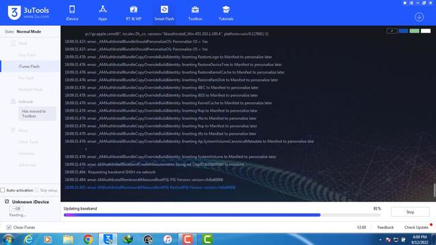Viewport: 436px width, 245px height.
Task: Click the 'Has moved to Toolbox' note
Action: (x=37, y=114)
